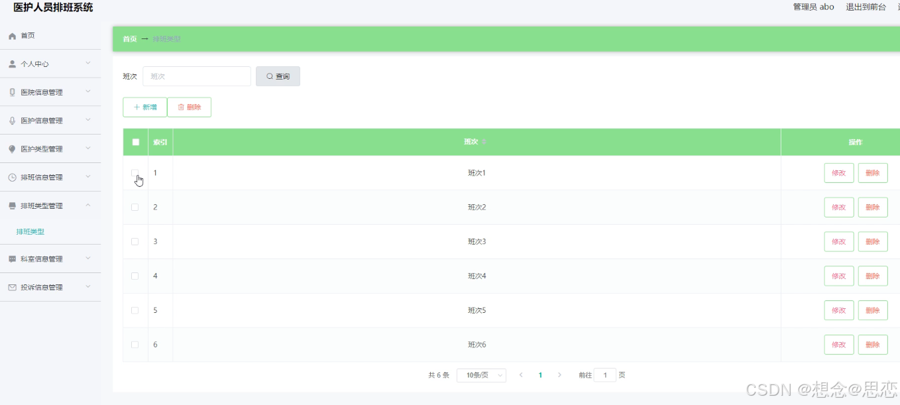Screen dimensions: 900x405
Task: Click the 删除 batch delete button above table
Action: tap(190, 107)
